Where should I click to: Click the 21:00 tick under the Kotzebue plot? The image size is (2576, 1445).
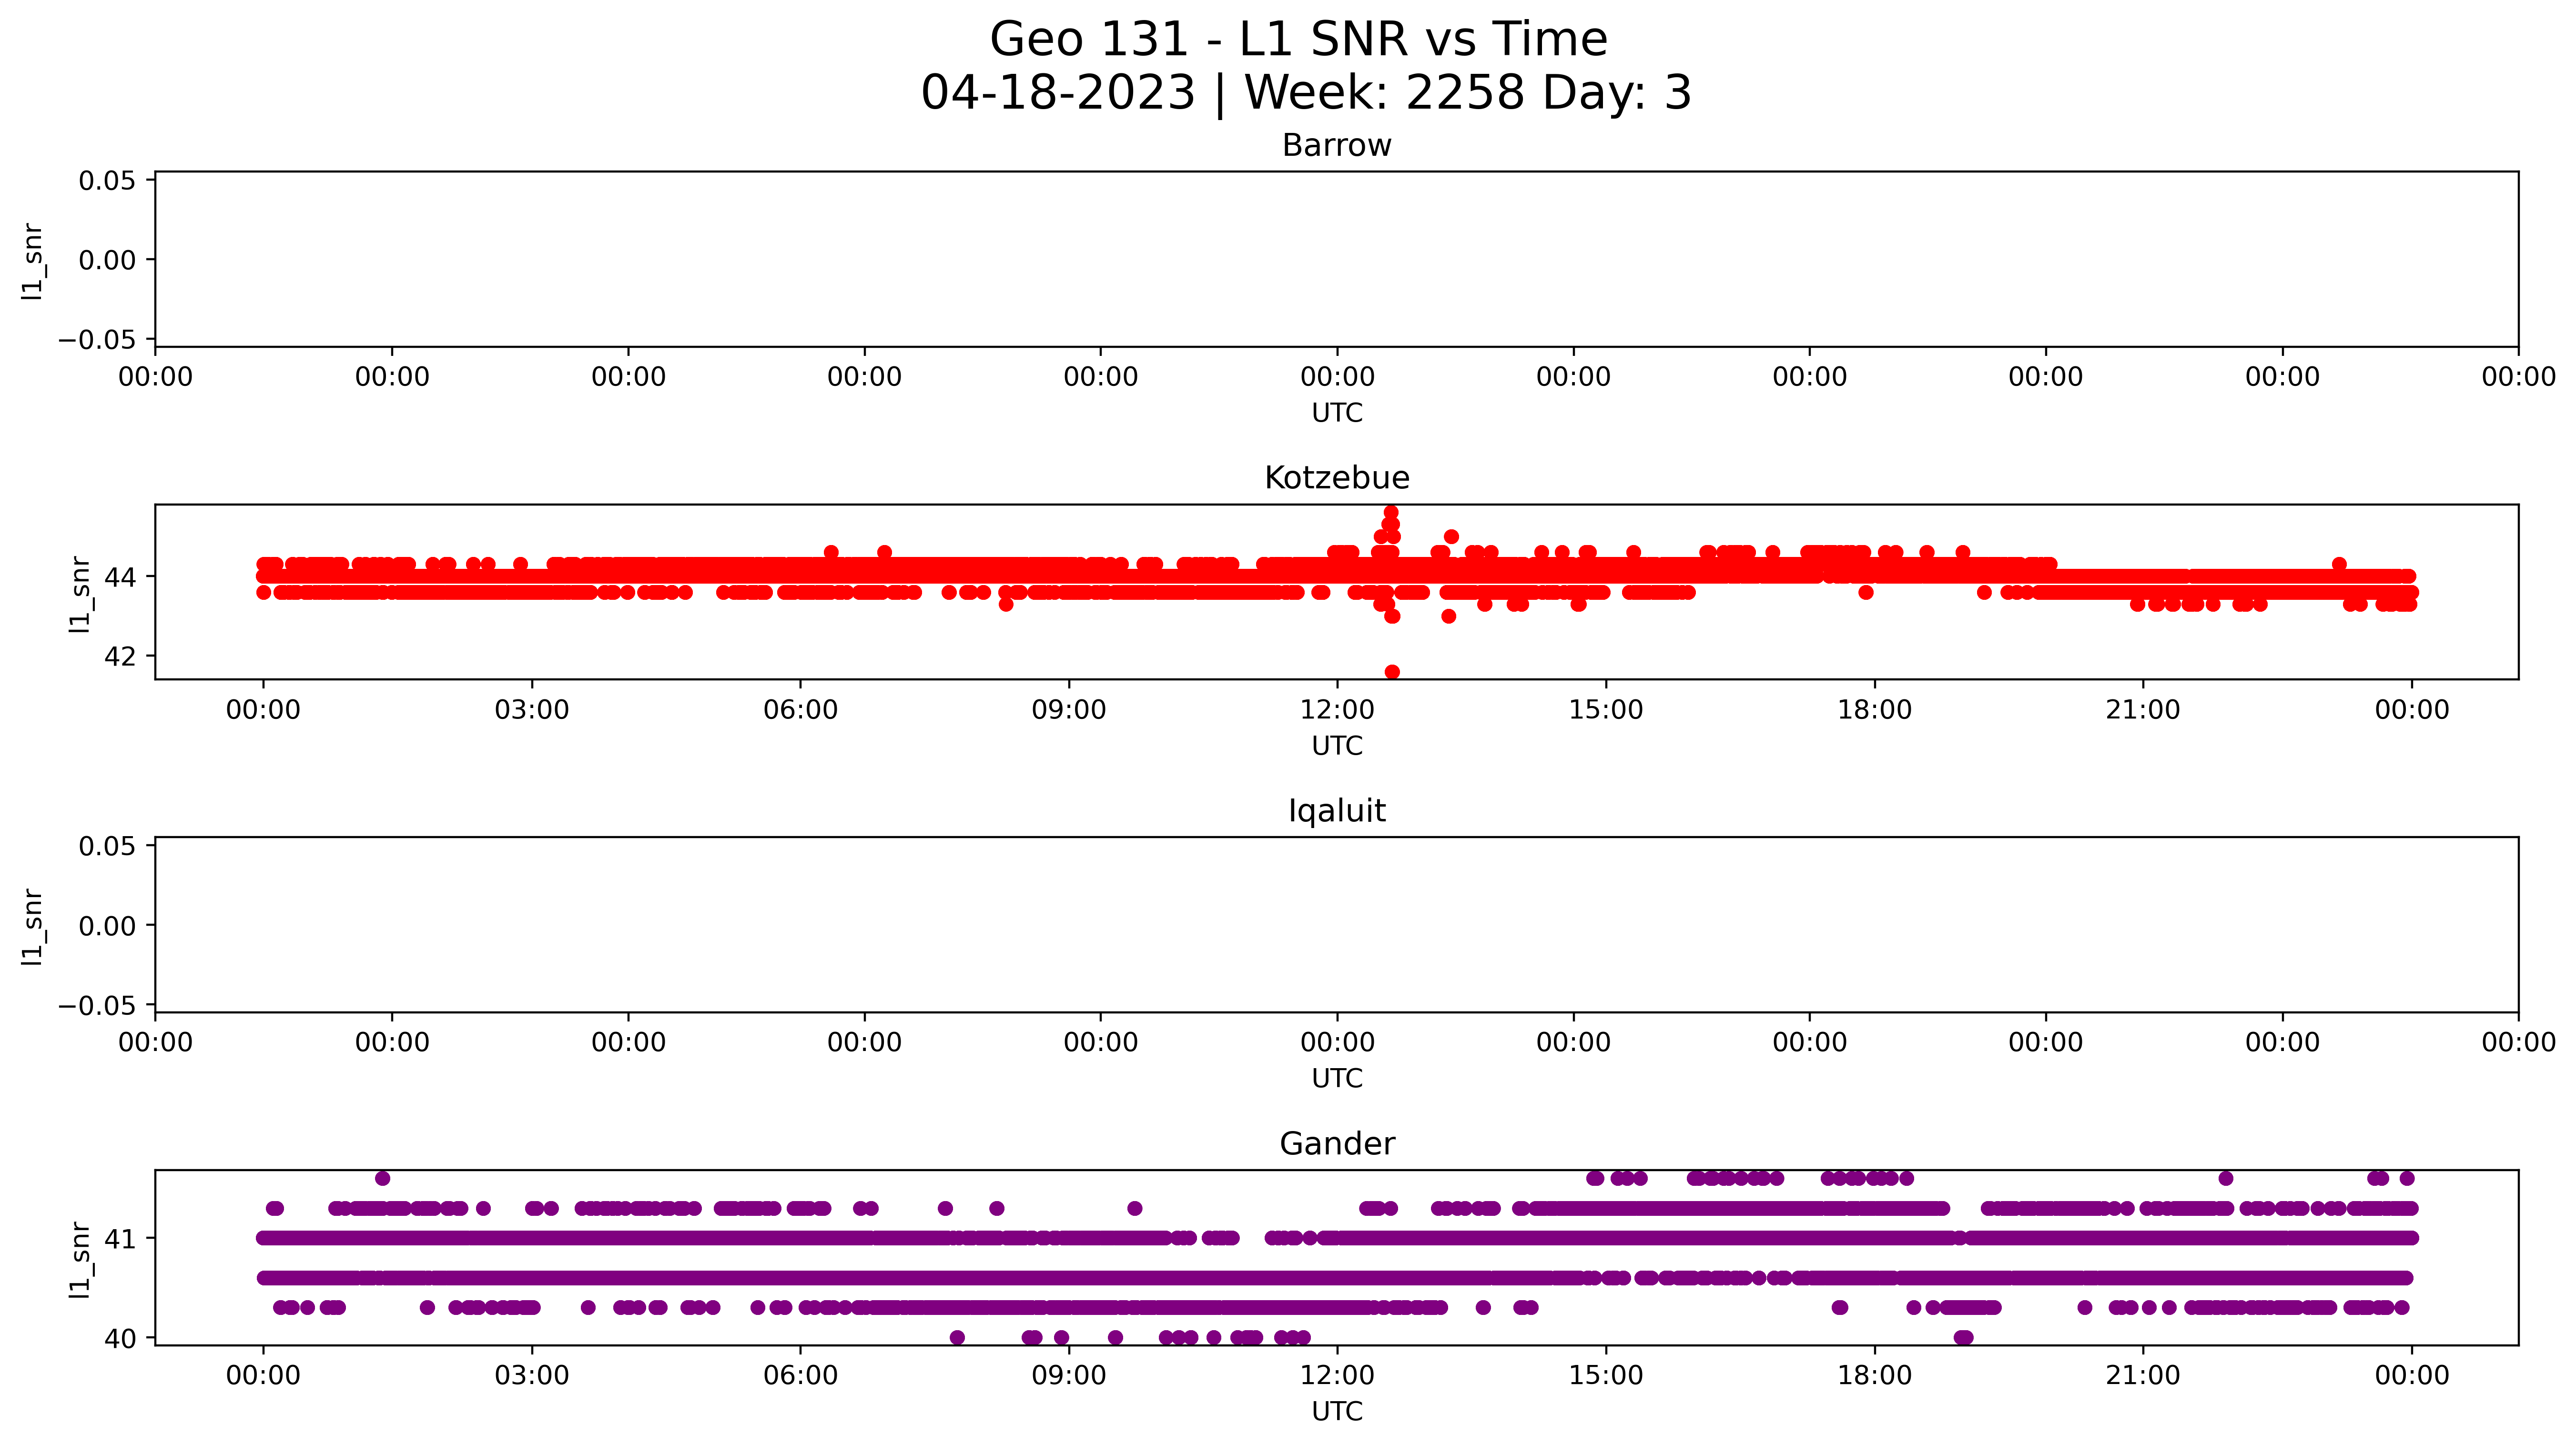(x=2143, y=710)
